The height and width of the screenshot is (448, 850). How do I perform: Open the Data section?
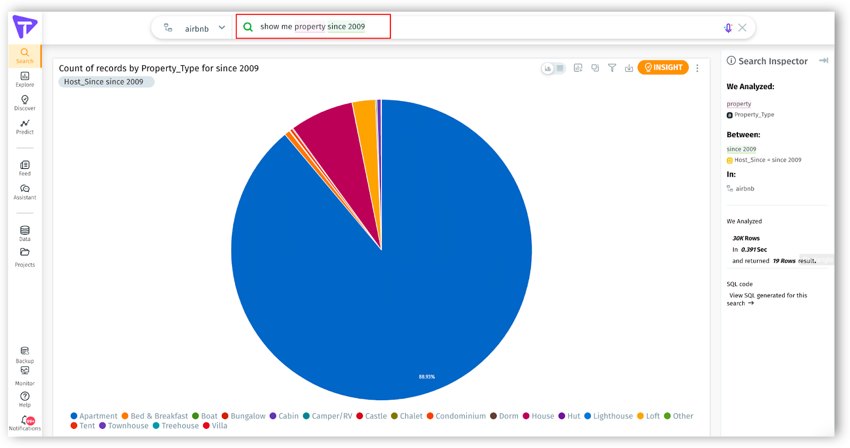24,234
